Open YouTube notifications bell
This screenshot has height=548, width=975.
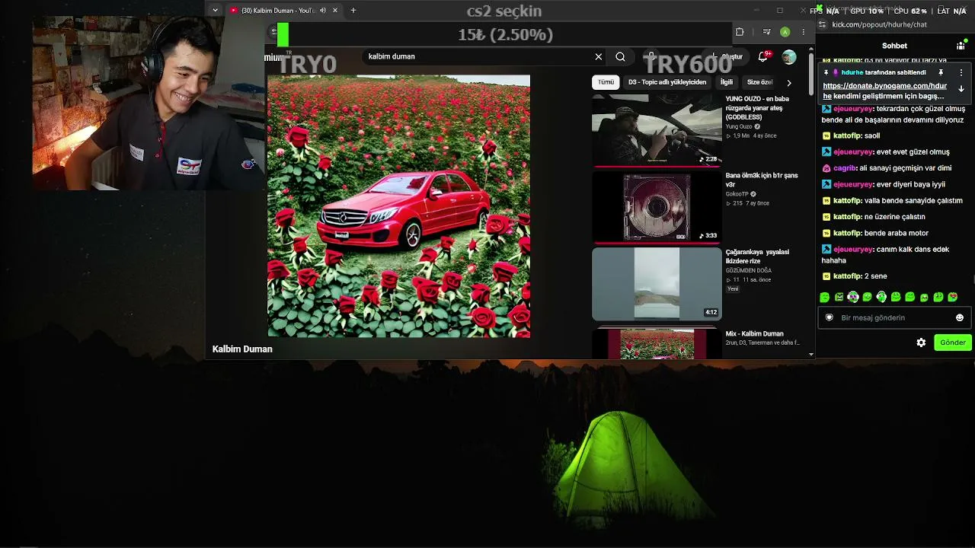[763, 56]
